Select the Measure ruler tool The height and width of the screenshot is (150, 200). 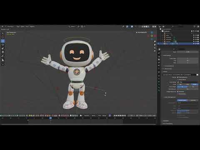2,60
